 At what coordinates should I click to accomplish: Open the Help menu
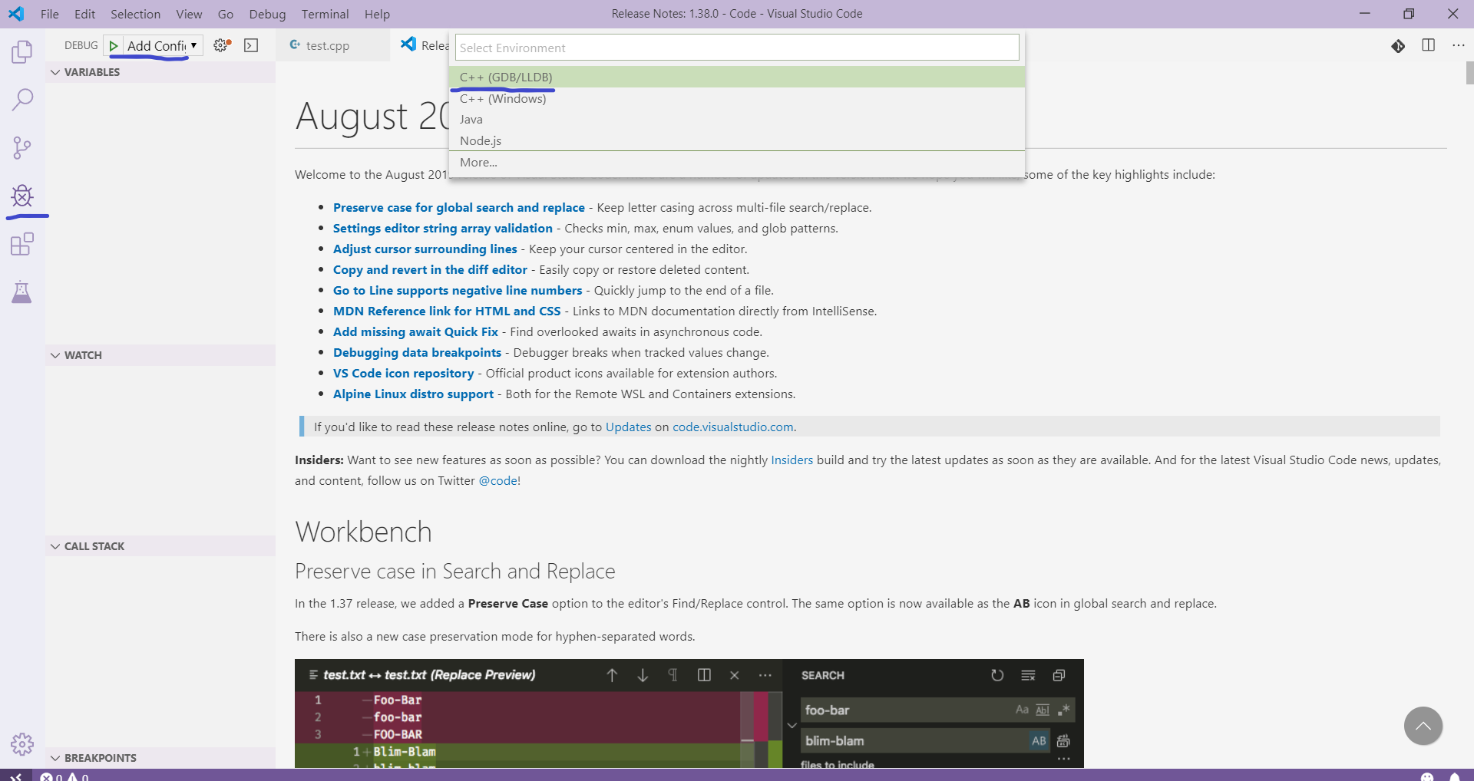377,14
